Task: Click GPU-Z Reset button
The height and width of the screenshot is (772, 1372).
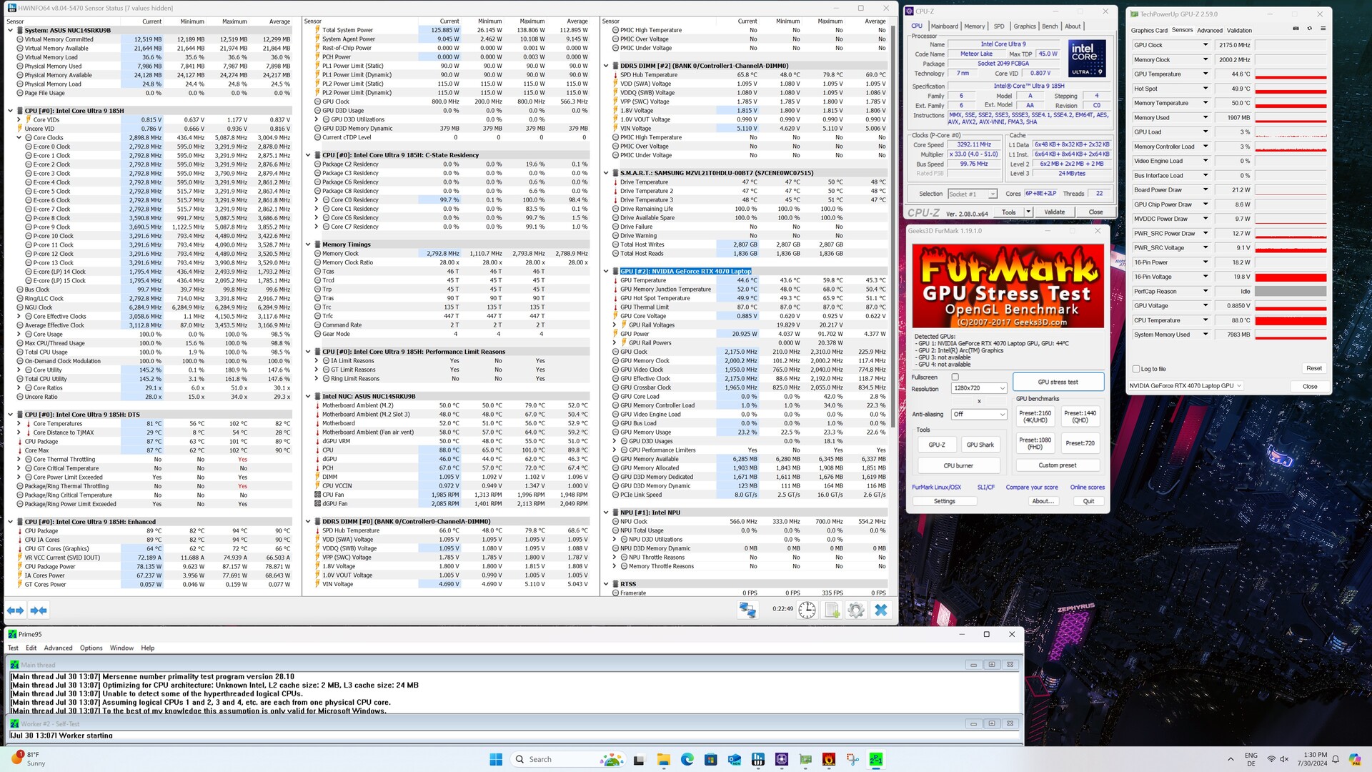Action: [1313, 368]
